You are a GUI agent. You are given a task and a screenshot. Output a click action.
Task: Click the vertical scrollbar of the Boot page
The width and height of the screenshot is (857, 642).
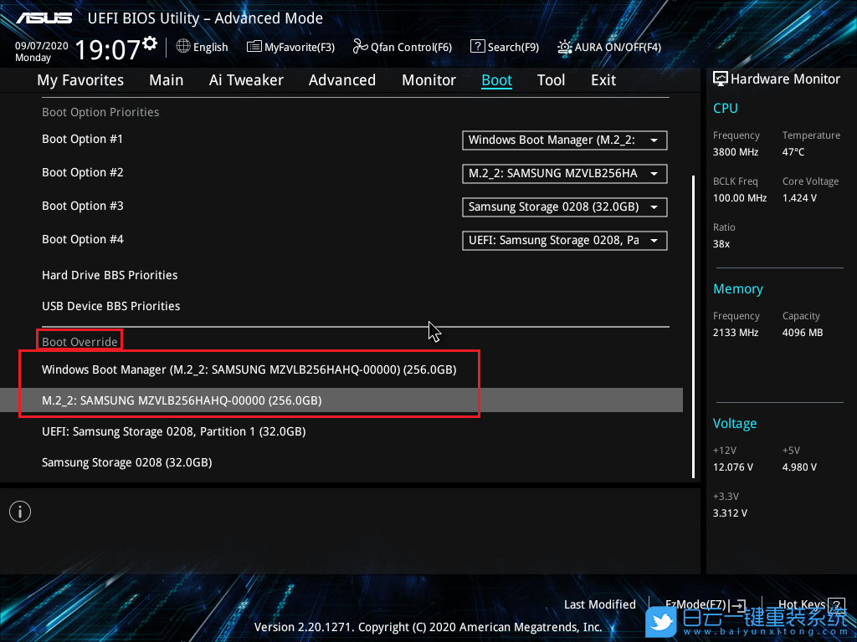(x=693, y=326)
